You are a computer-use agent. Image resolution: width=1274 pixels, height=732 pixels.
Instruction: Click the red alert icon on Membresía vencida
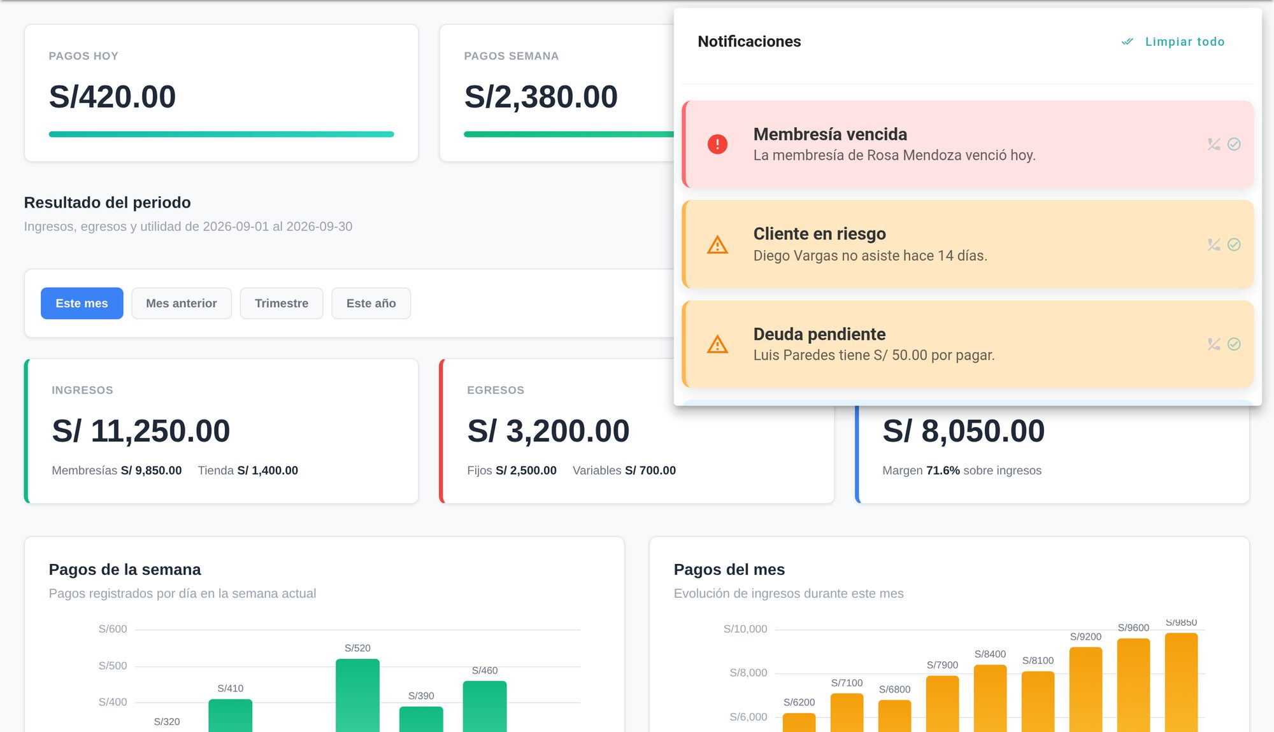[x=717, y=144]
